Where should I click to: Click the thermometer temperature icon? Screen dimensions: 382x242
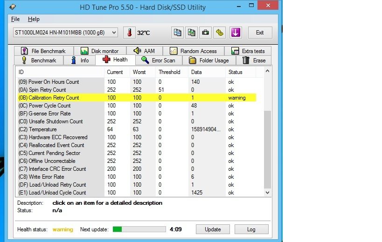129,32
